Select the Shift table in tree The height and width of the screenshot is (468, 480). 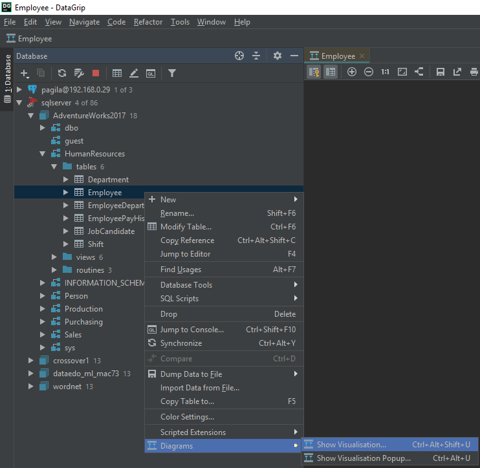click(x=96, y=244)
